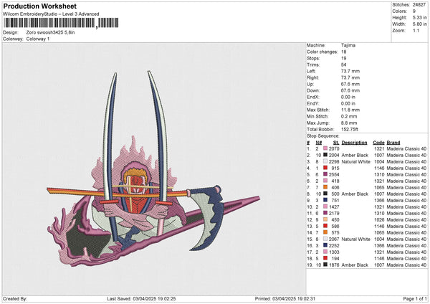Image resolution: width=430 pixels, height=304 pixels.
Task: Select the orange swatch beside 575 stitches
Action: pos(325,232)
